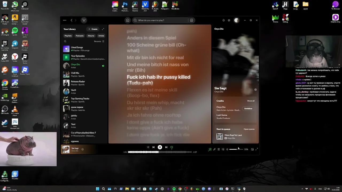The width and height of the screenshot is (342, 192).
Task: Open jahhlu artist in library
Action: (x=84, y=117)
